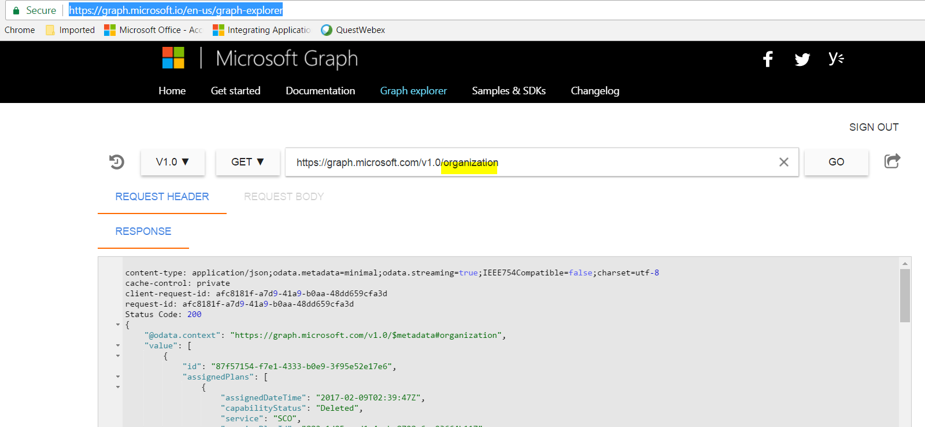Click the response scrollbar up arrow
The width and height of the screenshot is (925, 427).
click(x=905, y=263)
